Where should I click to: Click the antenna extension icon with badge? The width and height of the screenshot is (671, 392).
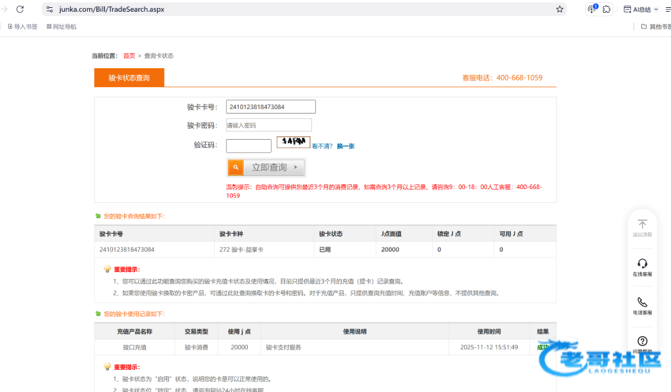click(592, 10)
